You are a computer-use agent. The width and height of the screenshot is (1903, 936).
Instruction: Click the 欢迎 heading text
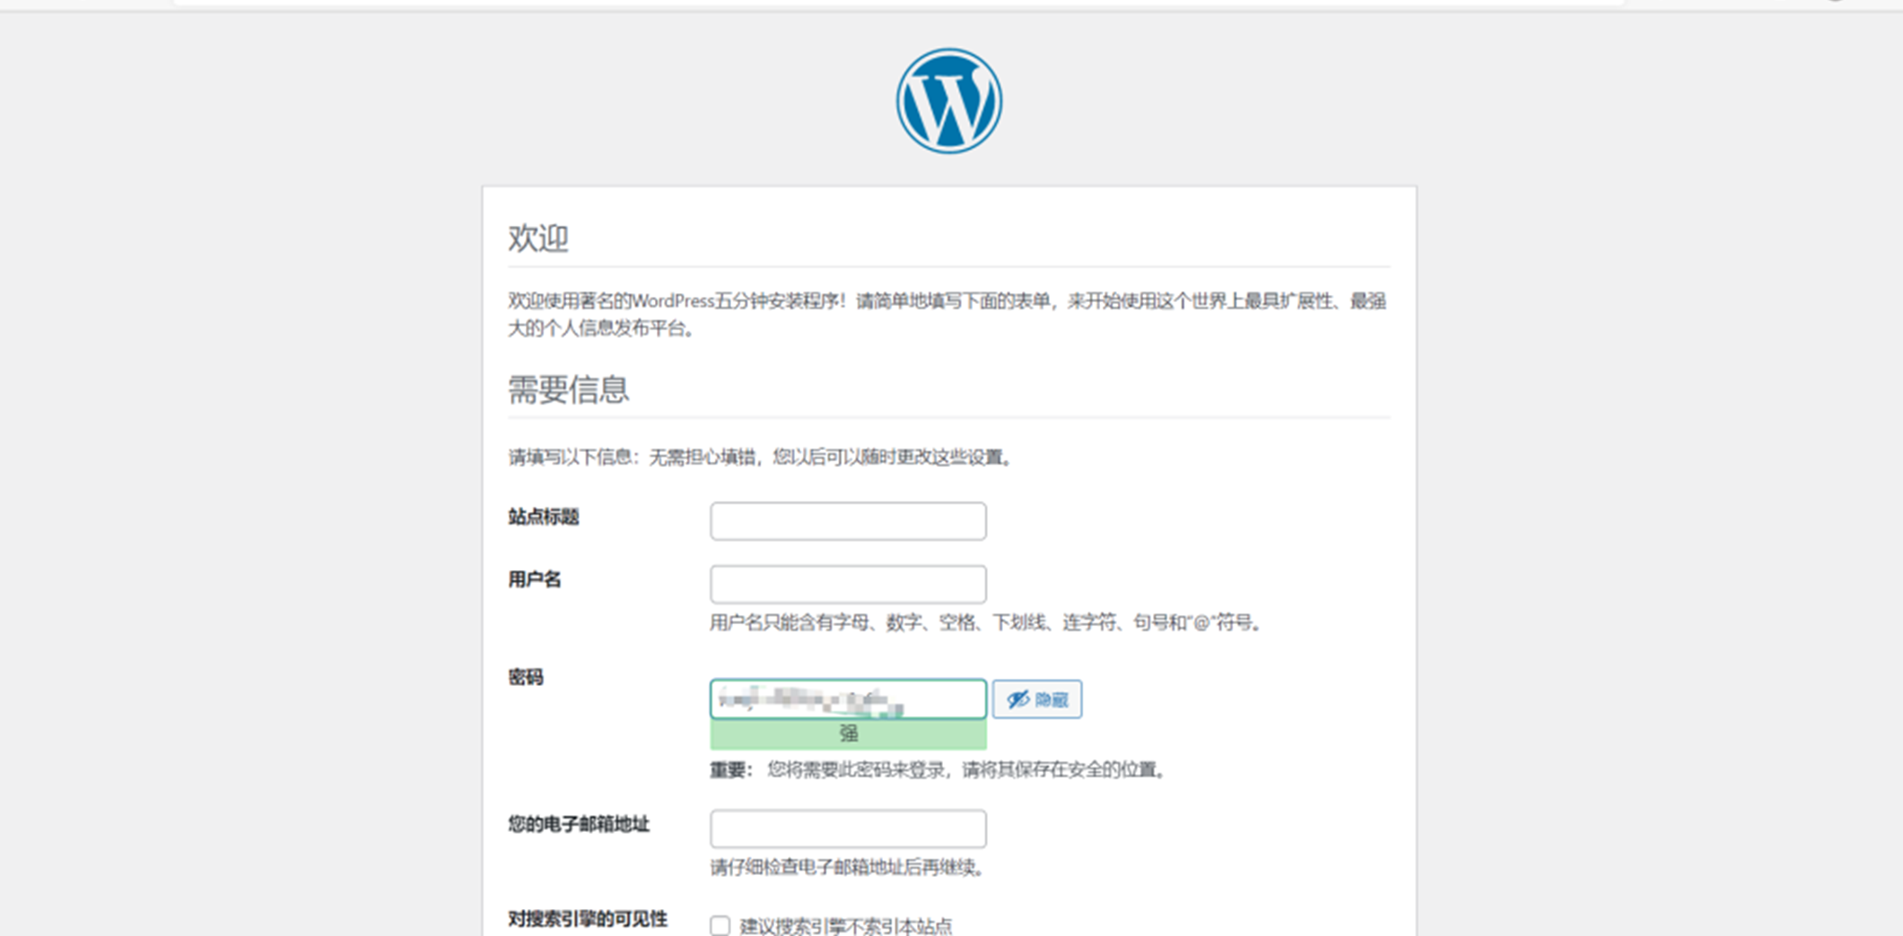pyautogui.click(x=538, y=238)
